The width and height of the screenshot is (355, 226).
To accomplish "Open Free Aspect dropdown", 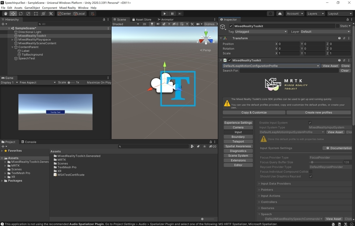I will pos(38,83).
